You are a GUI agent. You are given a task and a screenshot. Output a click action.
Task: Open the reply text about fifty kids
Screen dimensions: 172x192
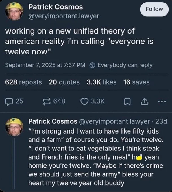pyautogui.click(x=96, y=157)
